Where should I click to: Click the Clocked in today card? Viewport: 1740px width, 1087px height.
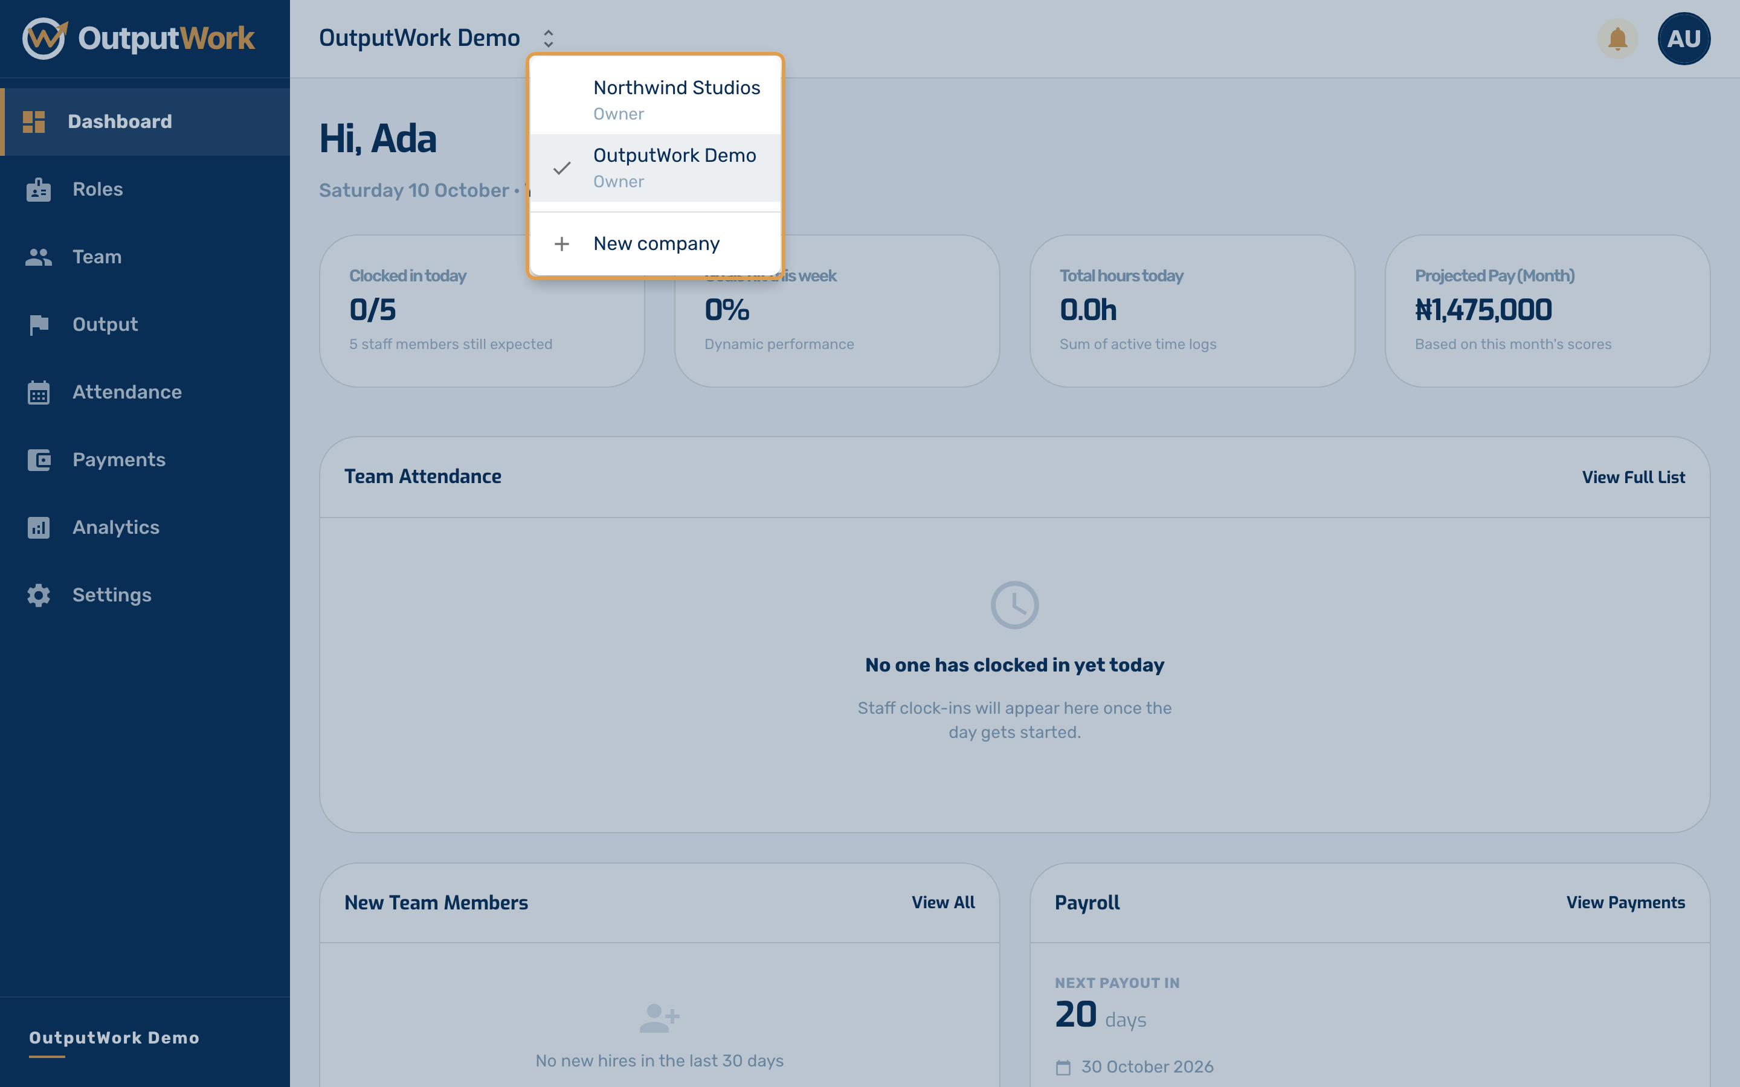(482, 310)
